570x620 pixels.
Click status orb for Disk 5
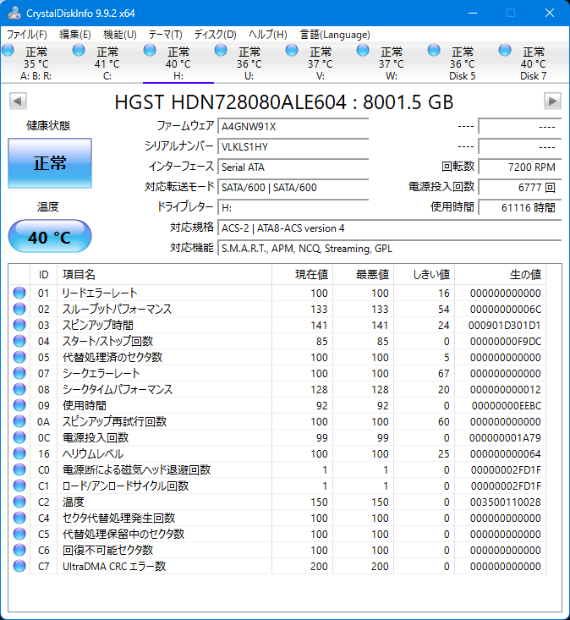click(434, 51)
